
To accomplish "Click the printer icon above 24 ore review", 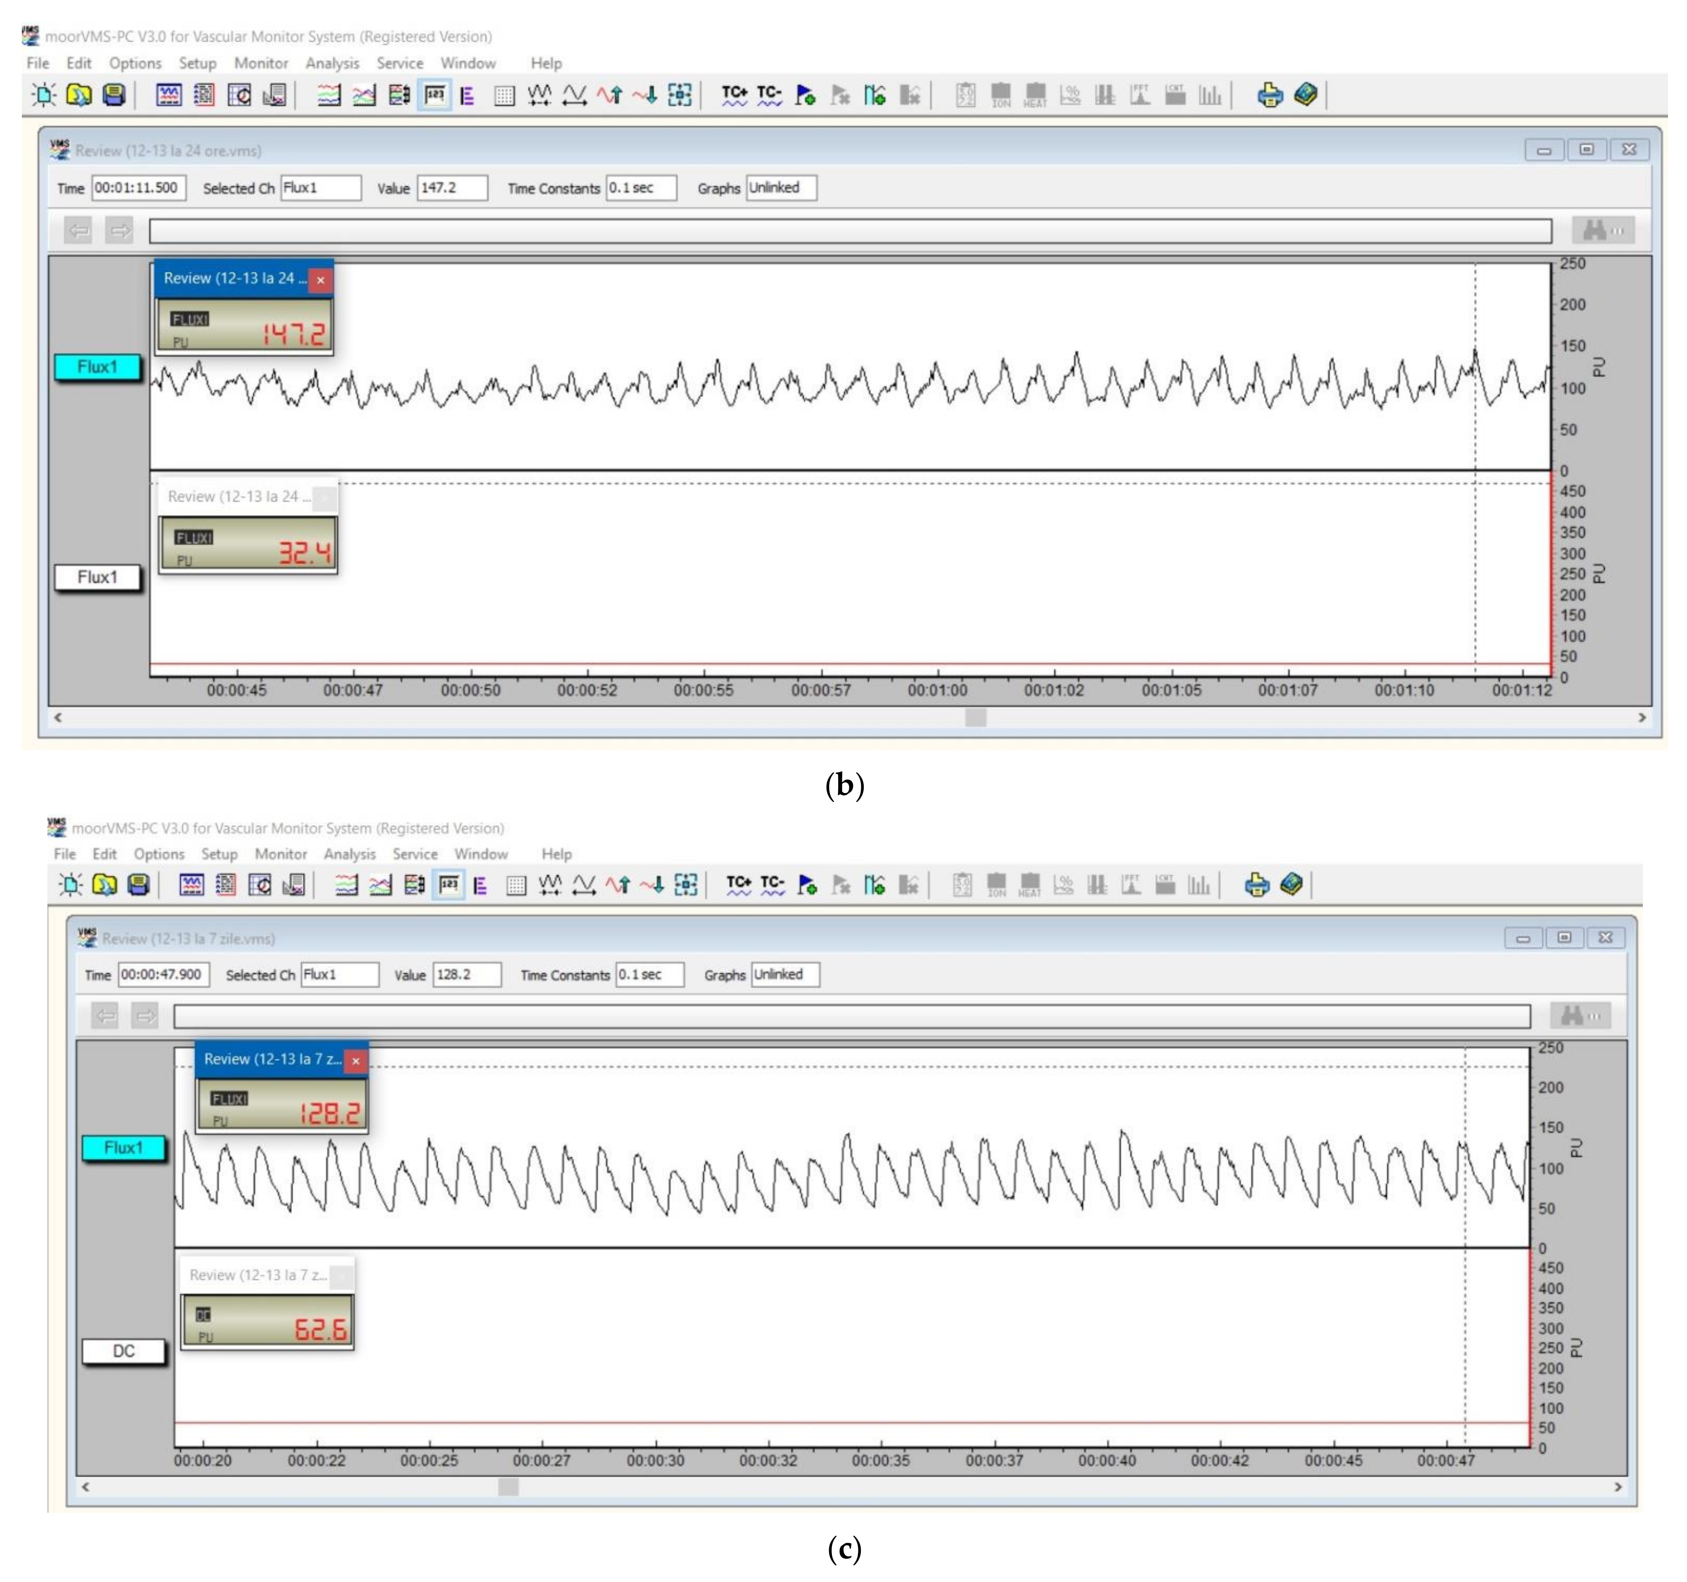I will coord(1269,94).
